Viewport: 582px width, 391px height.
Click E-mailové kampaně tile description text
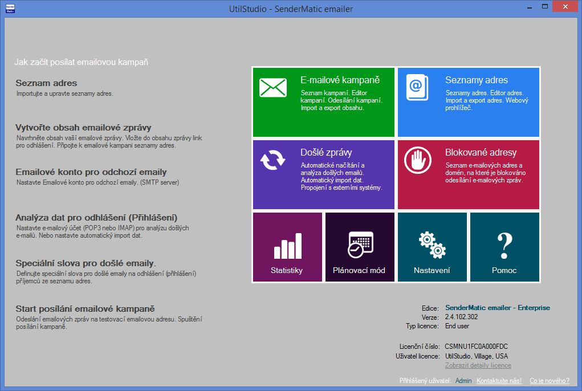coord(341,100)
